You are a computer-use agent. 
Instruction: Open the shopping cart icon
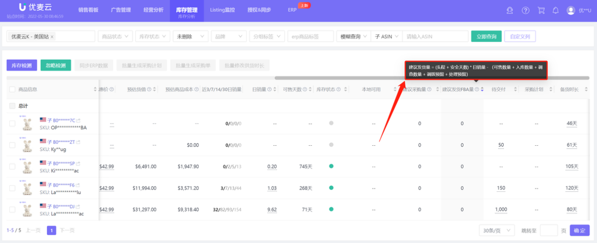point(541,10)
